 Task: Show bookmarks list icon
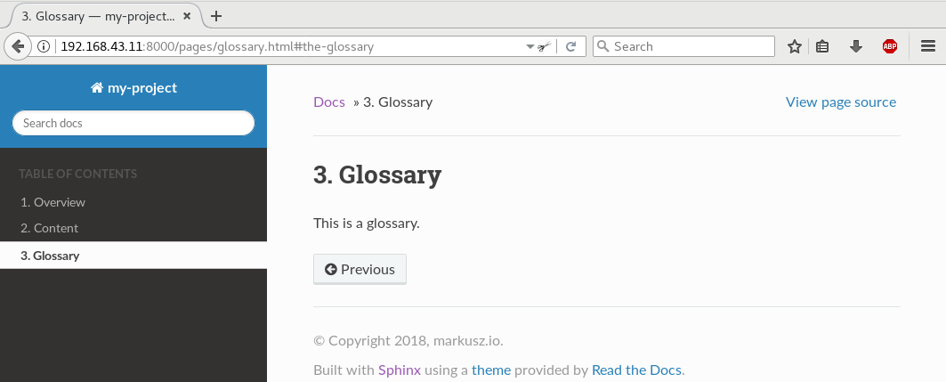(x=822, y=46)
